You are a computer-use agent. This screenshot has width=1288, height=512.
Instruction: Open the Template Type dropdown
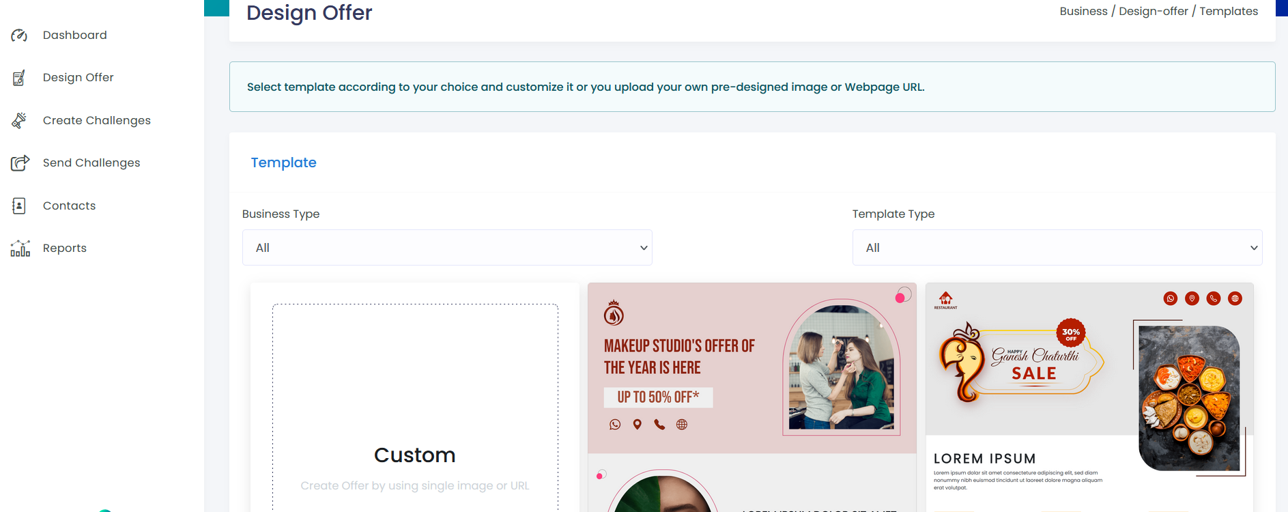pyautogui.click(x=1057, y=248)
